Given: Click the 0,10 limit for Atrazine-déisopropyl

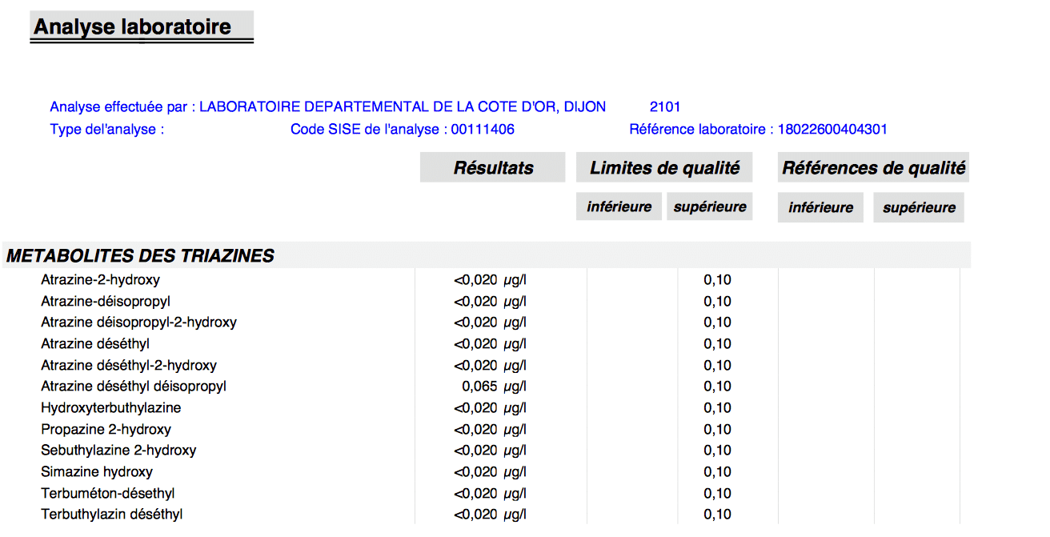Looking at the screenshot, I should point(717,302).
